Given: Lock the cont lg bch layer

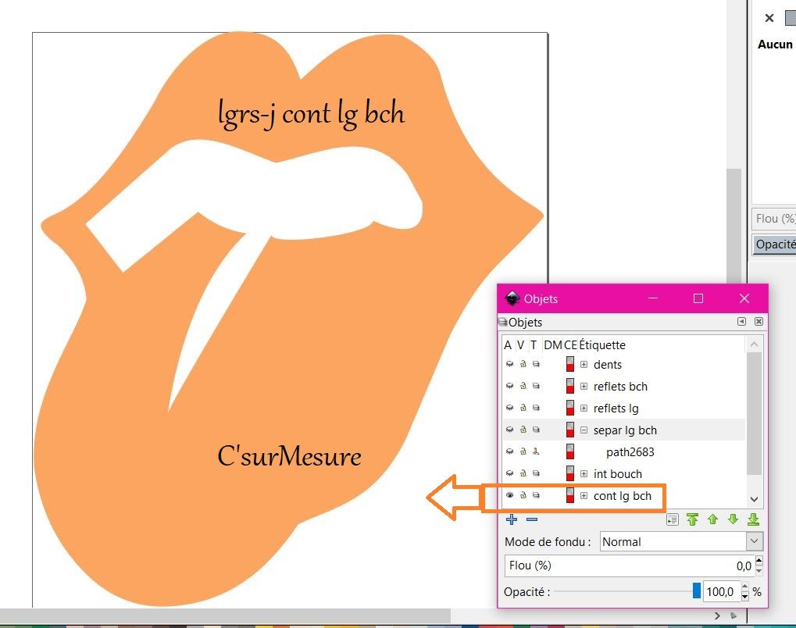Looking at the screenshot, I should coord(523,495).
